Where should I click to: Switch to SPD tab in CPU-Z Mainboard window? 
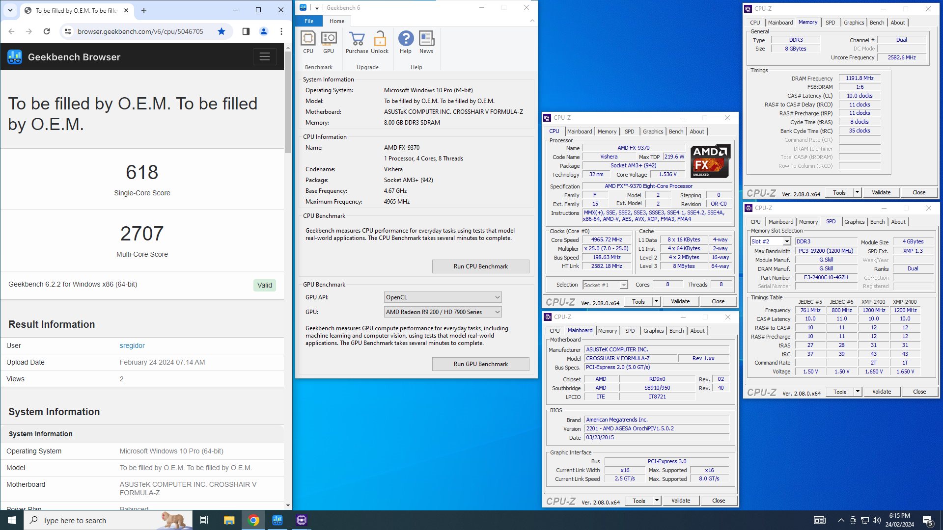point(630,331)
